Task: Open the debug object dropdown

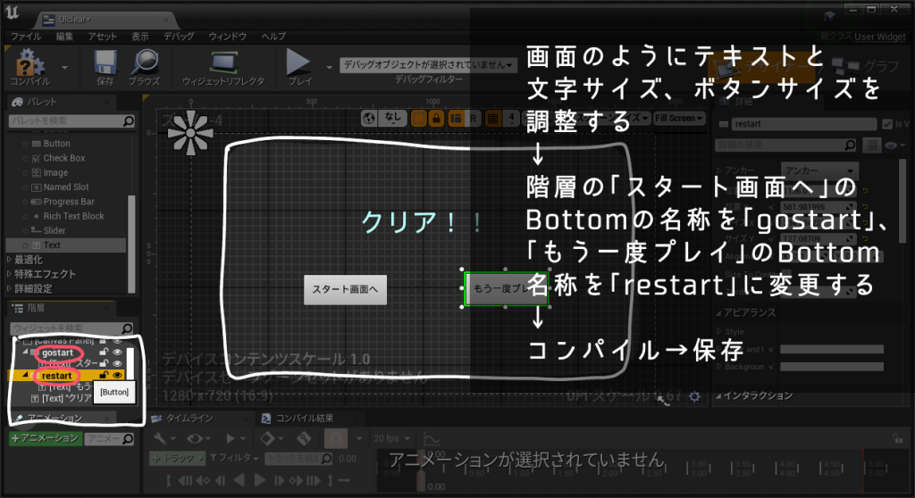Action: tap(428, 65)
